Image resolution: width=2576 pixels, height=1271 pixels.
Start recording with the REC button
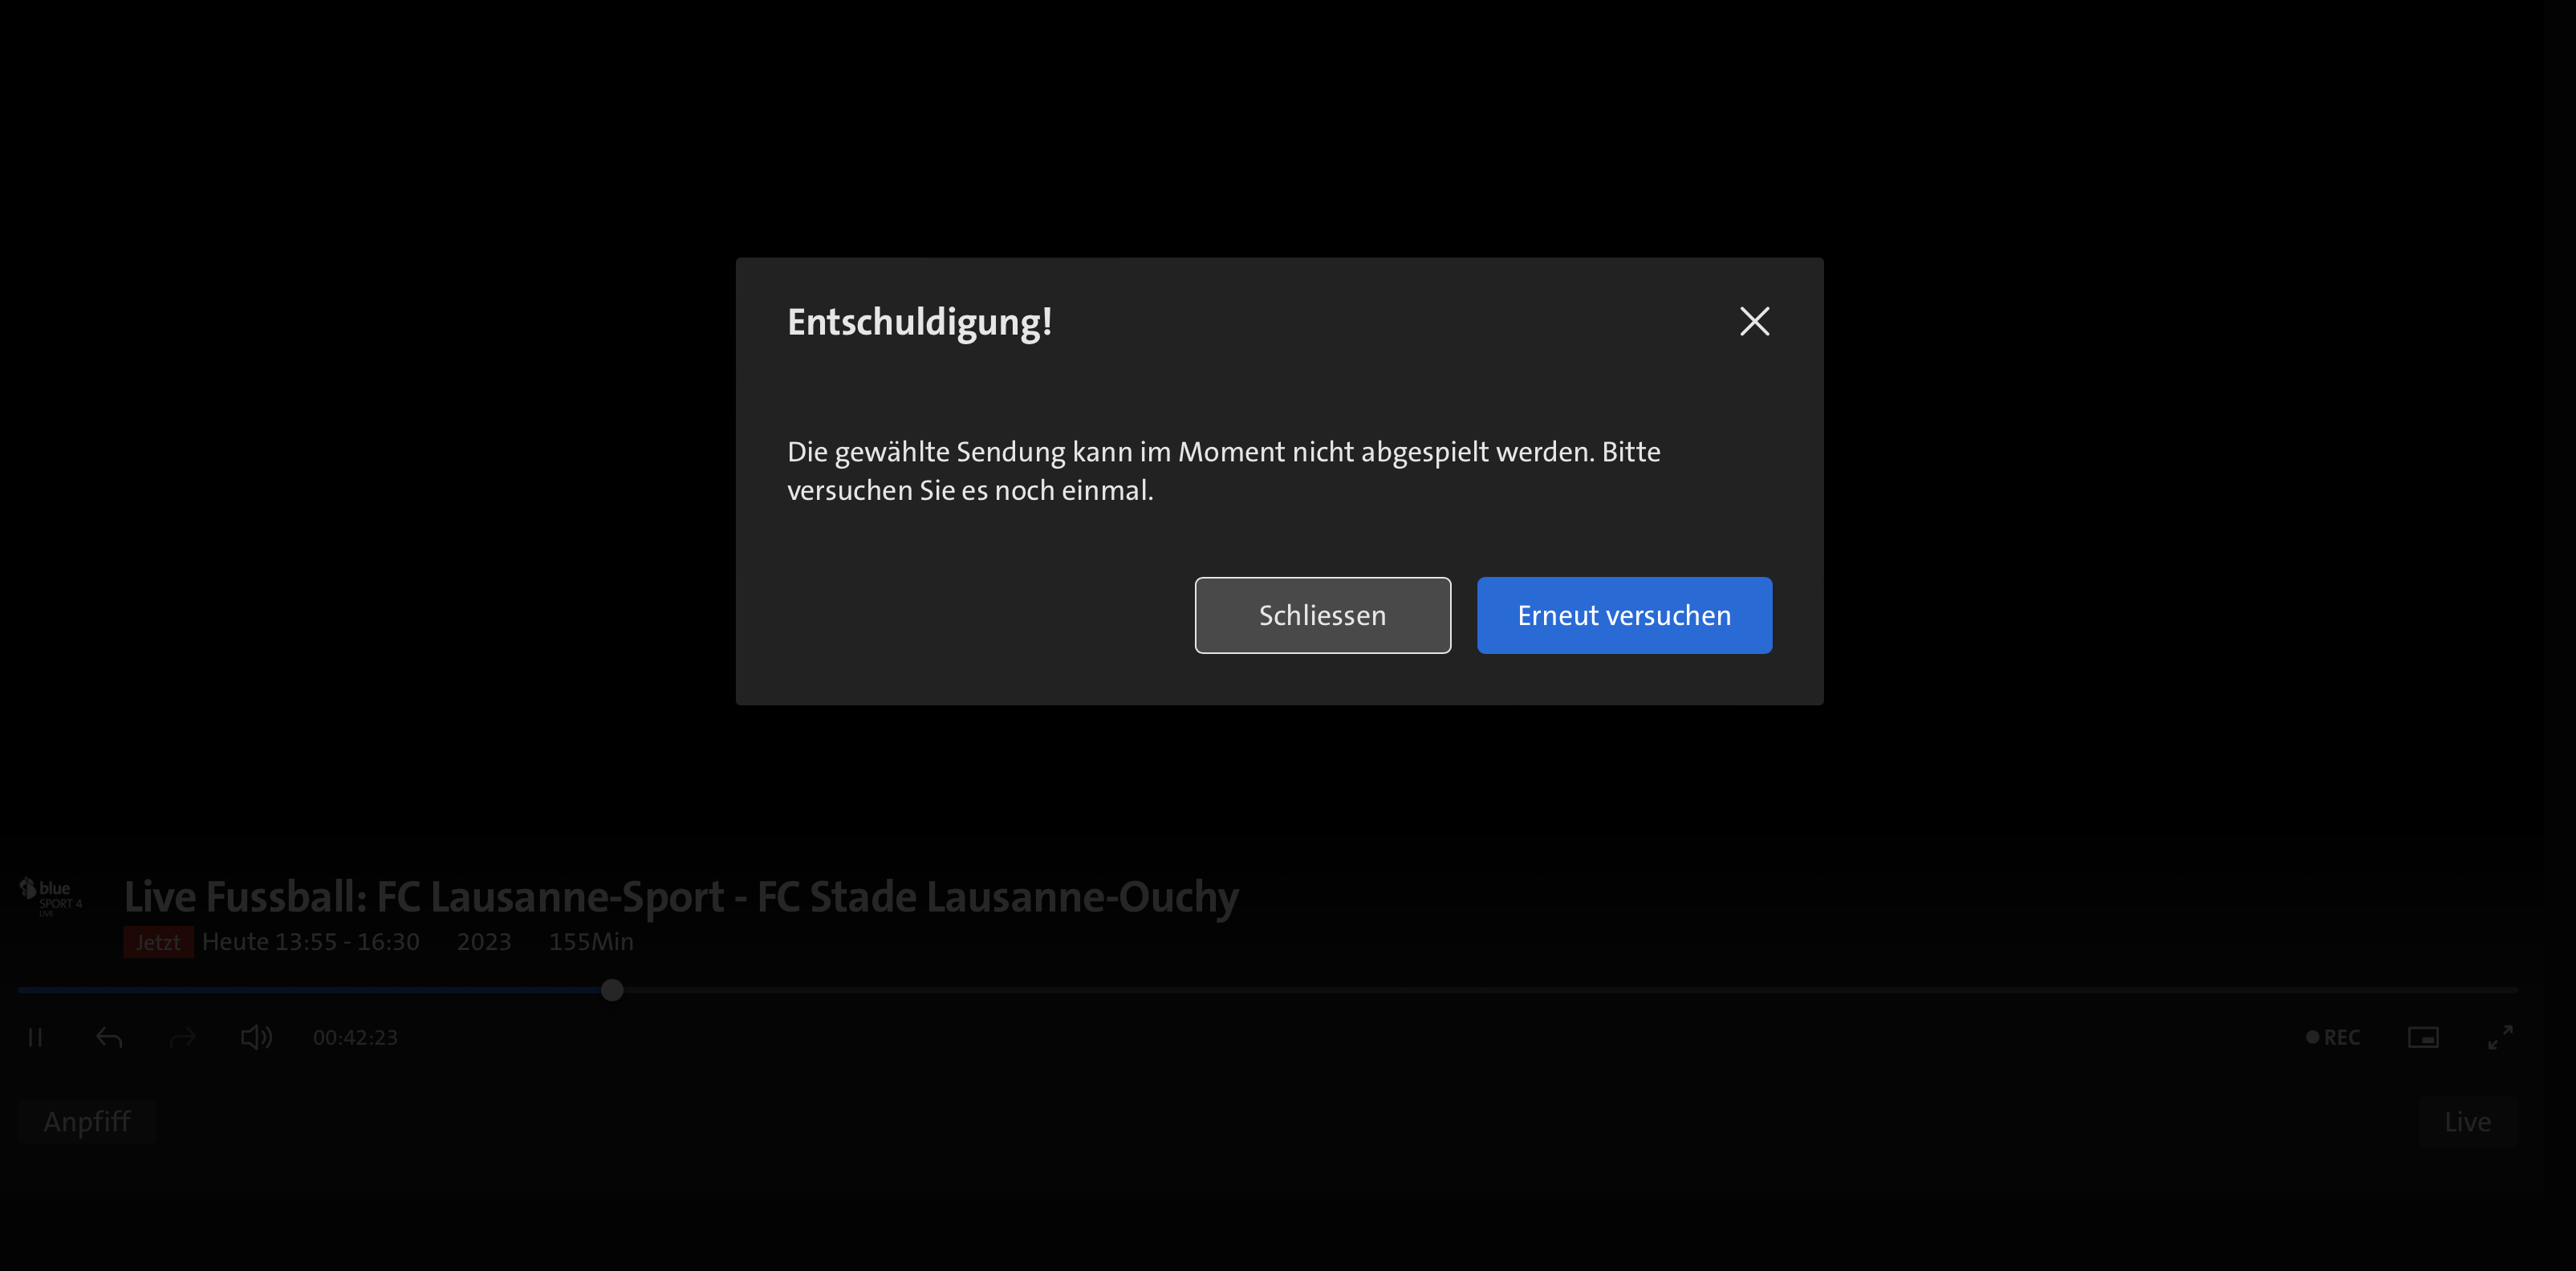point(2333,1037)
